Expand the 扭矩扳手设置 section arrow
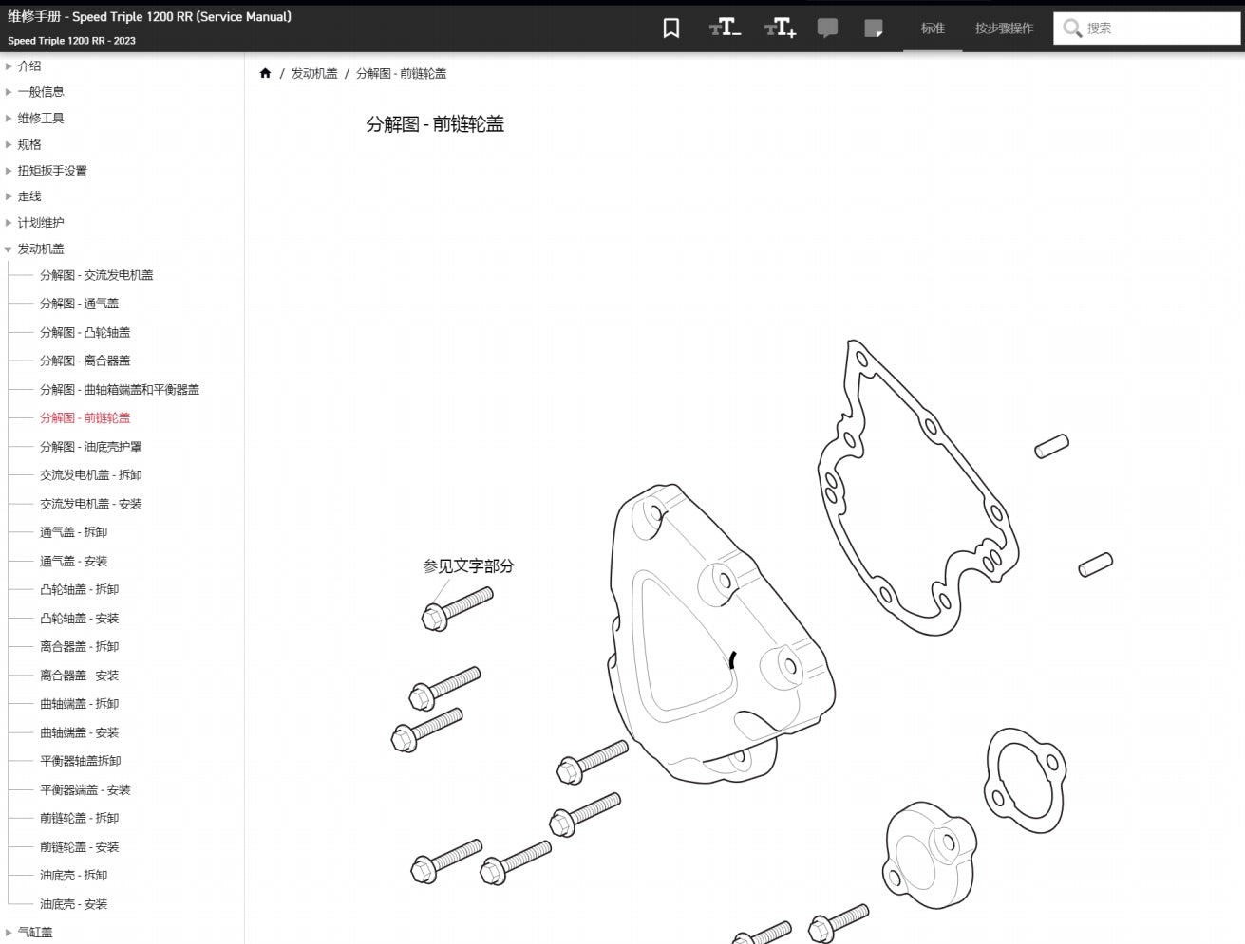 click(x=9, y=171)
